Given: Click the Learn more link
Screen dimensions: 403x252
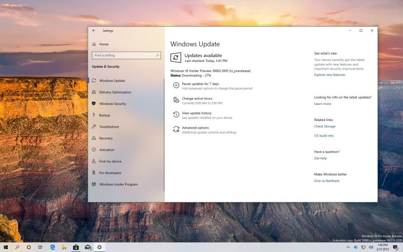Looking at the screenshot, I should (323, 104).
